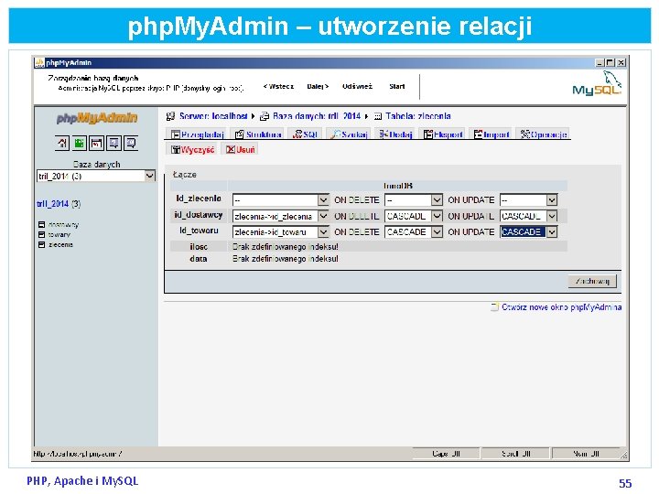Viewport: 659px width, 494px height.
Task: Click the table icon before Tabela: zlecenia
Action: pyautogui.click(x=378, y=116)
